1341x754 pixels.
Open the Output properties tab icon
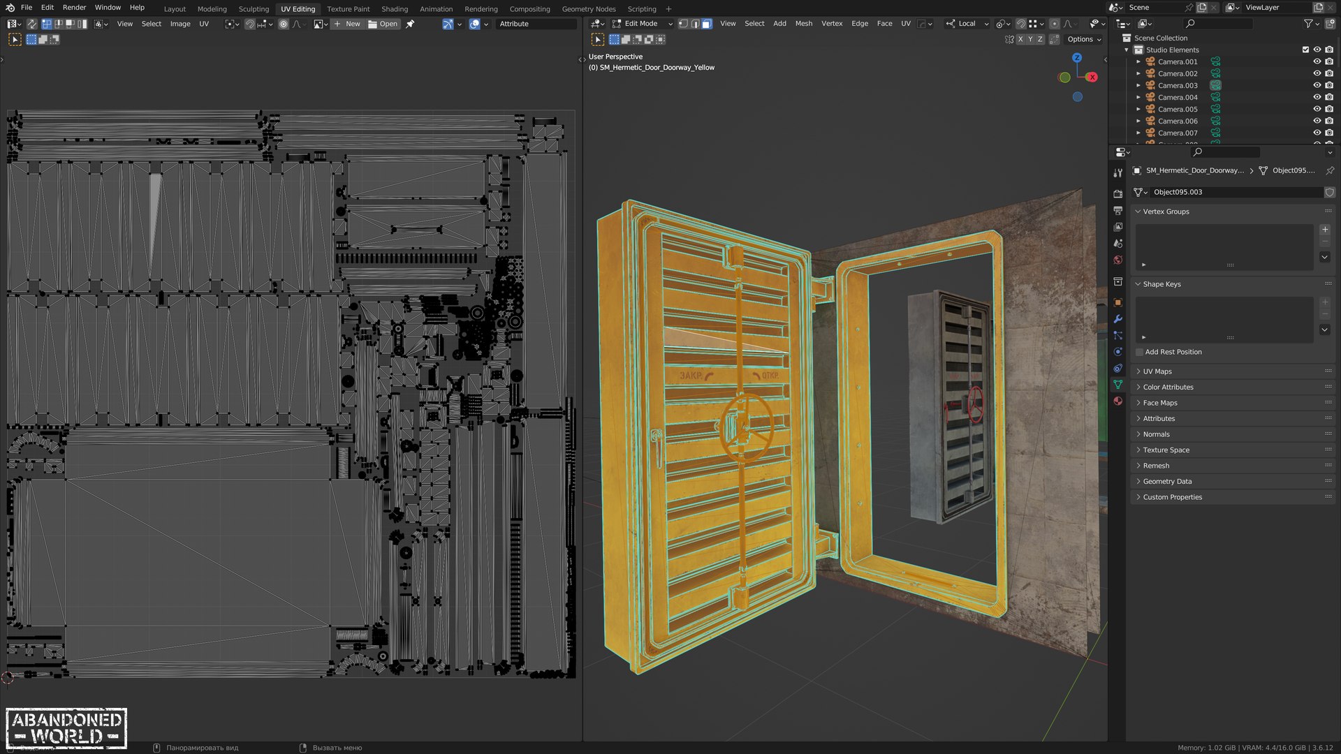point(1117,210)
